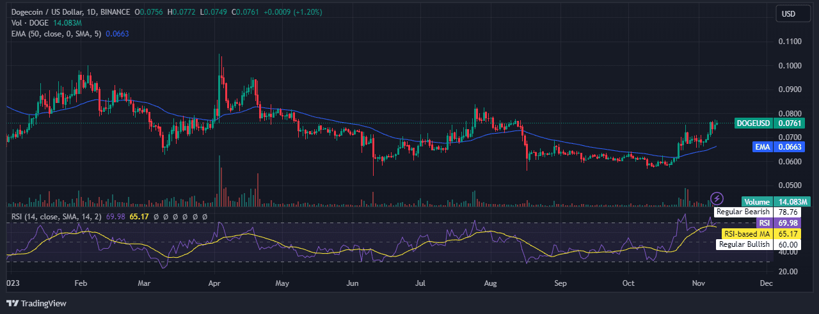Click the 0.0761 current price value
The width and height of the screenshot is (819, 314).
pyautogui.click(x=789, y=123)
